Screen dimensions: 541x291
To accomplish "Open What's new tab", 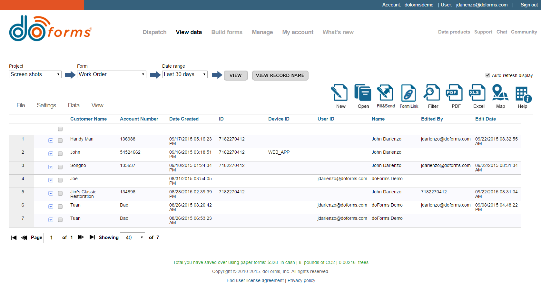I will [x=338, y=32].
